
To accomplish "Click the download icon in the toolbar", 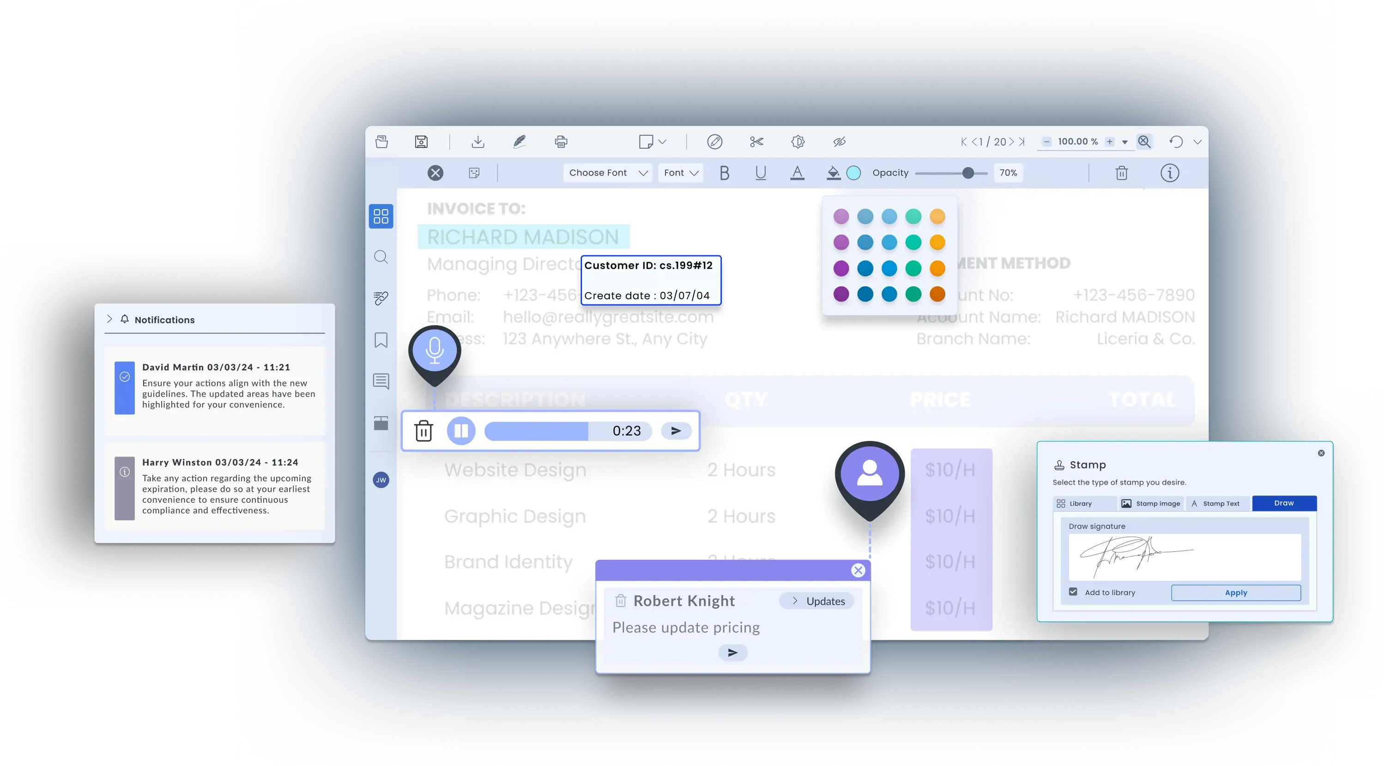I will [x=477, y=142].
